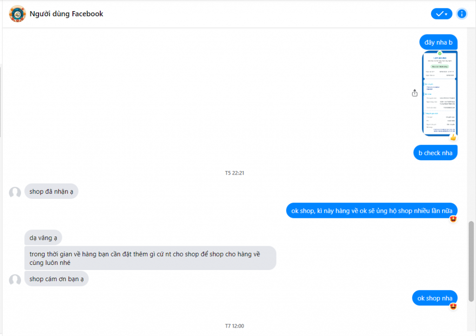Click the page profile picture in header
The image size is (476, 336).
[17, 13]
